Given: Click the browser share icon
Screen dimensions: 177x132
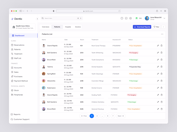Looking at the screenshot, I should point(157,11).
